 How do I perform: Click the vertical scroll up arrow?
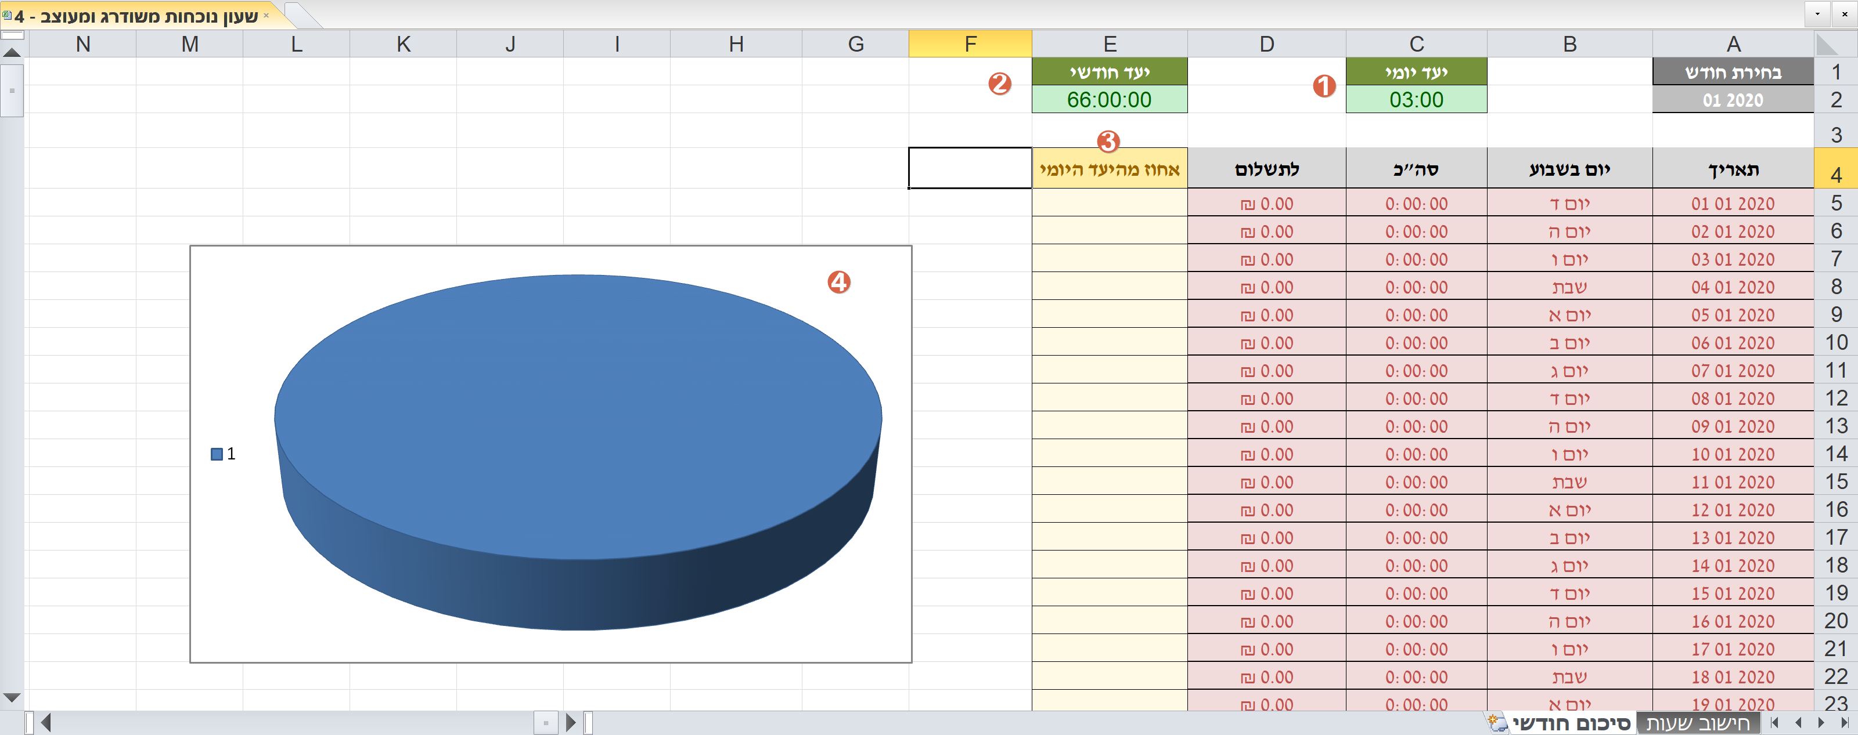click(x=12, y=53)
